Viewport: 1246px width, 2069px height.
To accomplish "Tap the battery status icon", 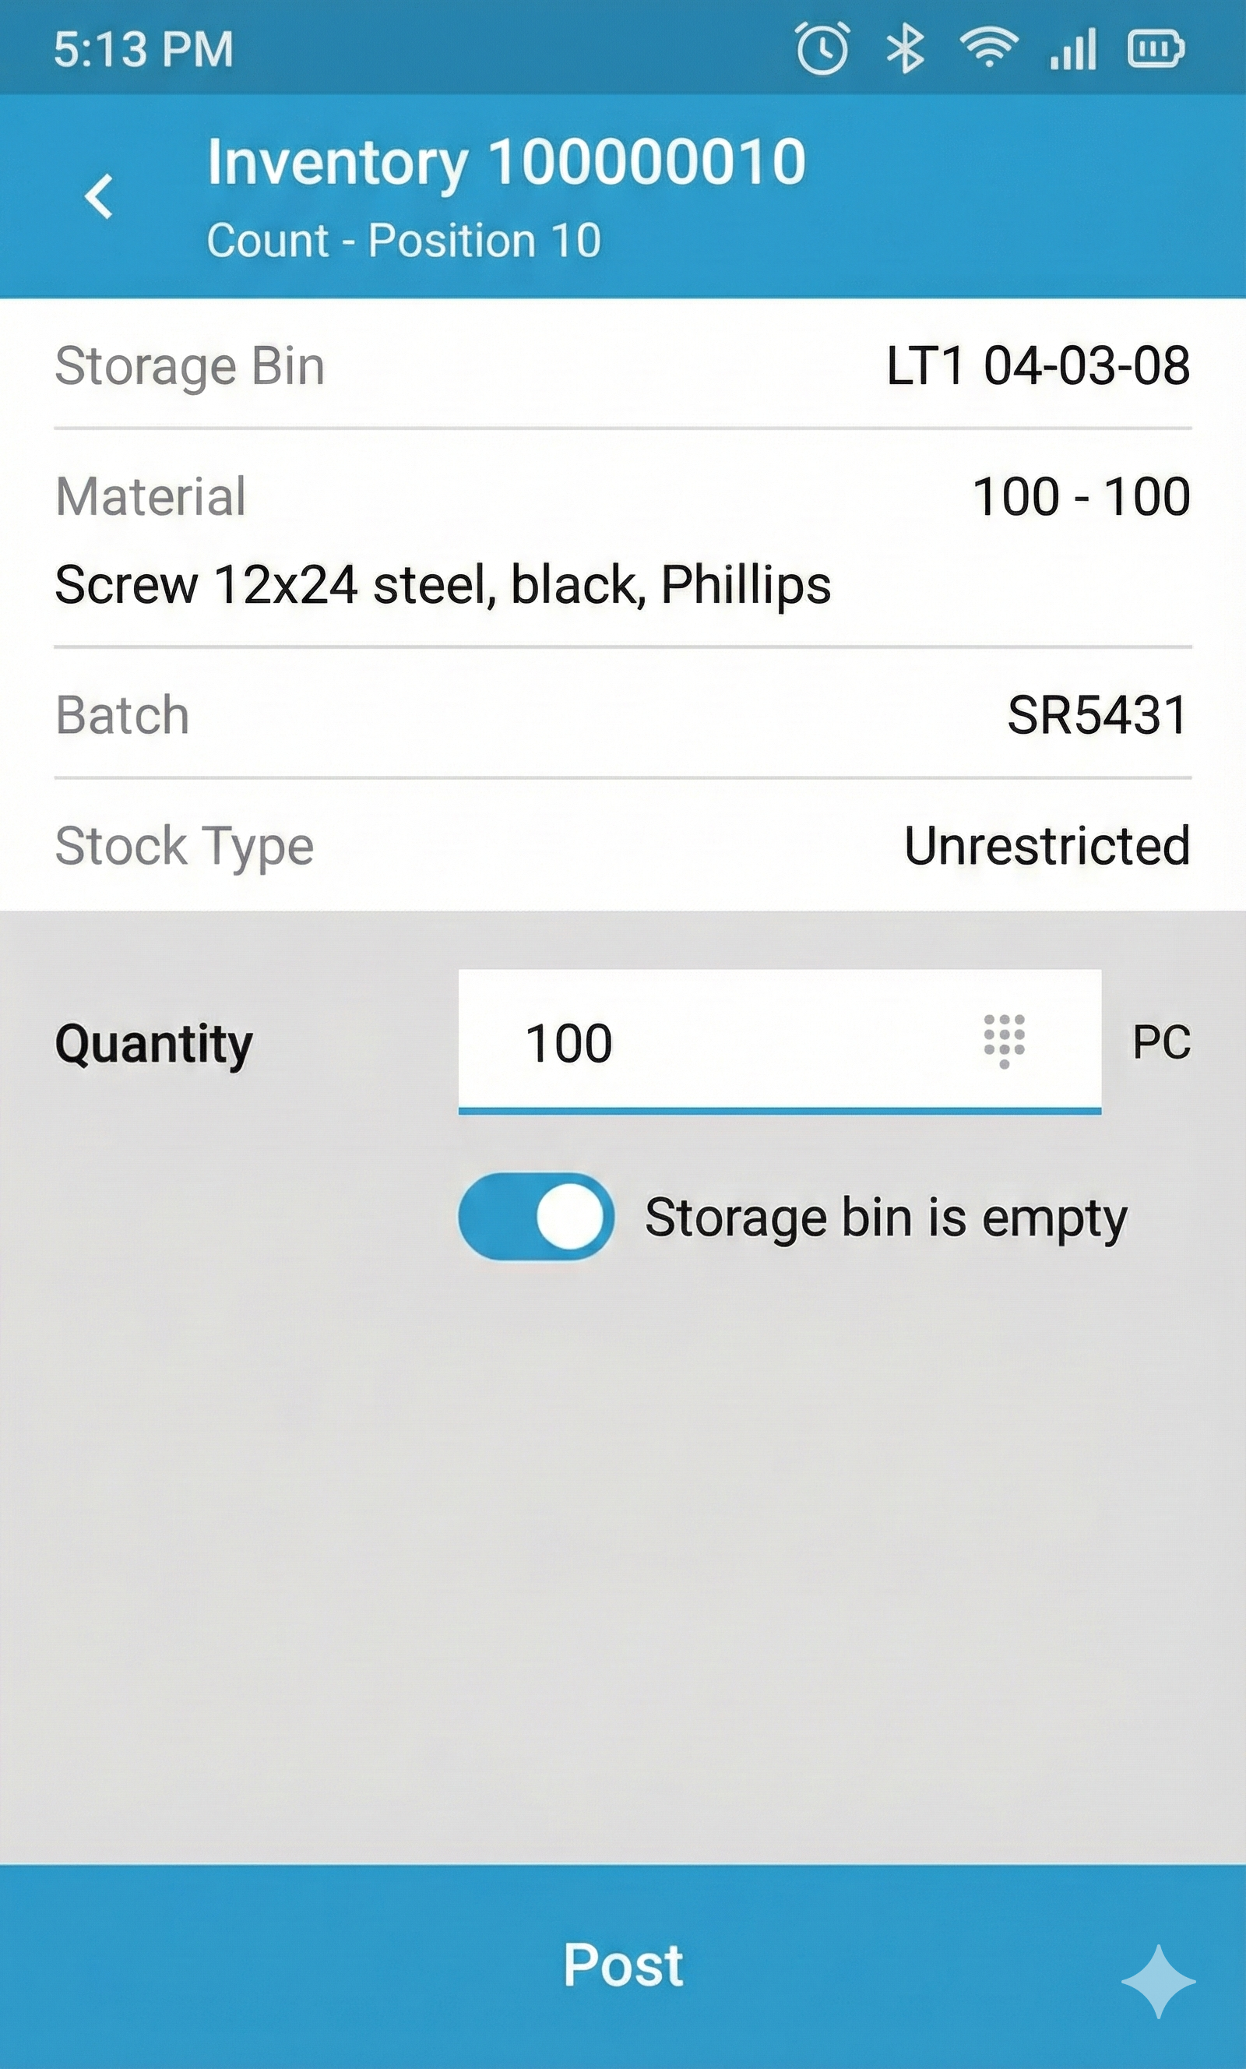I will coord(1156,49).
